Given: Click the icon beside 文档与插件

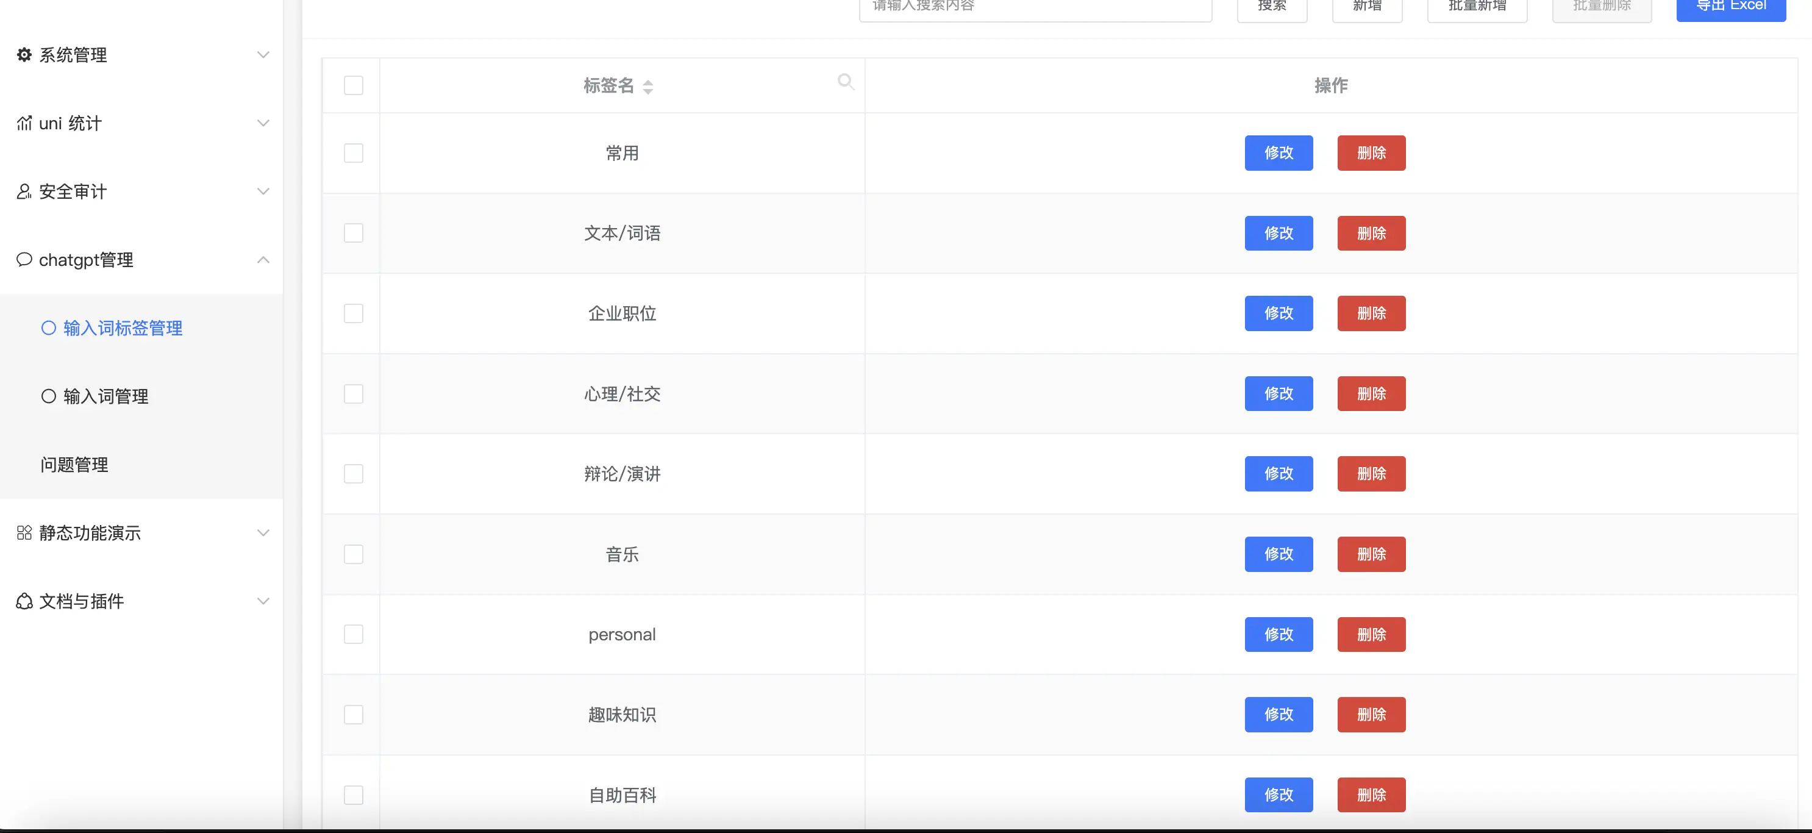Looking at the screenshot, I should (24, 601).
